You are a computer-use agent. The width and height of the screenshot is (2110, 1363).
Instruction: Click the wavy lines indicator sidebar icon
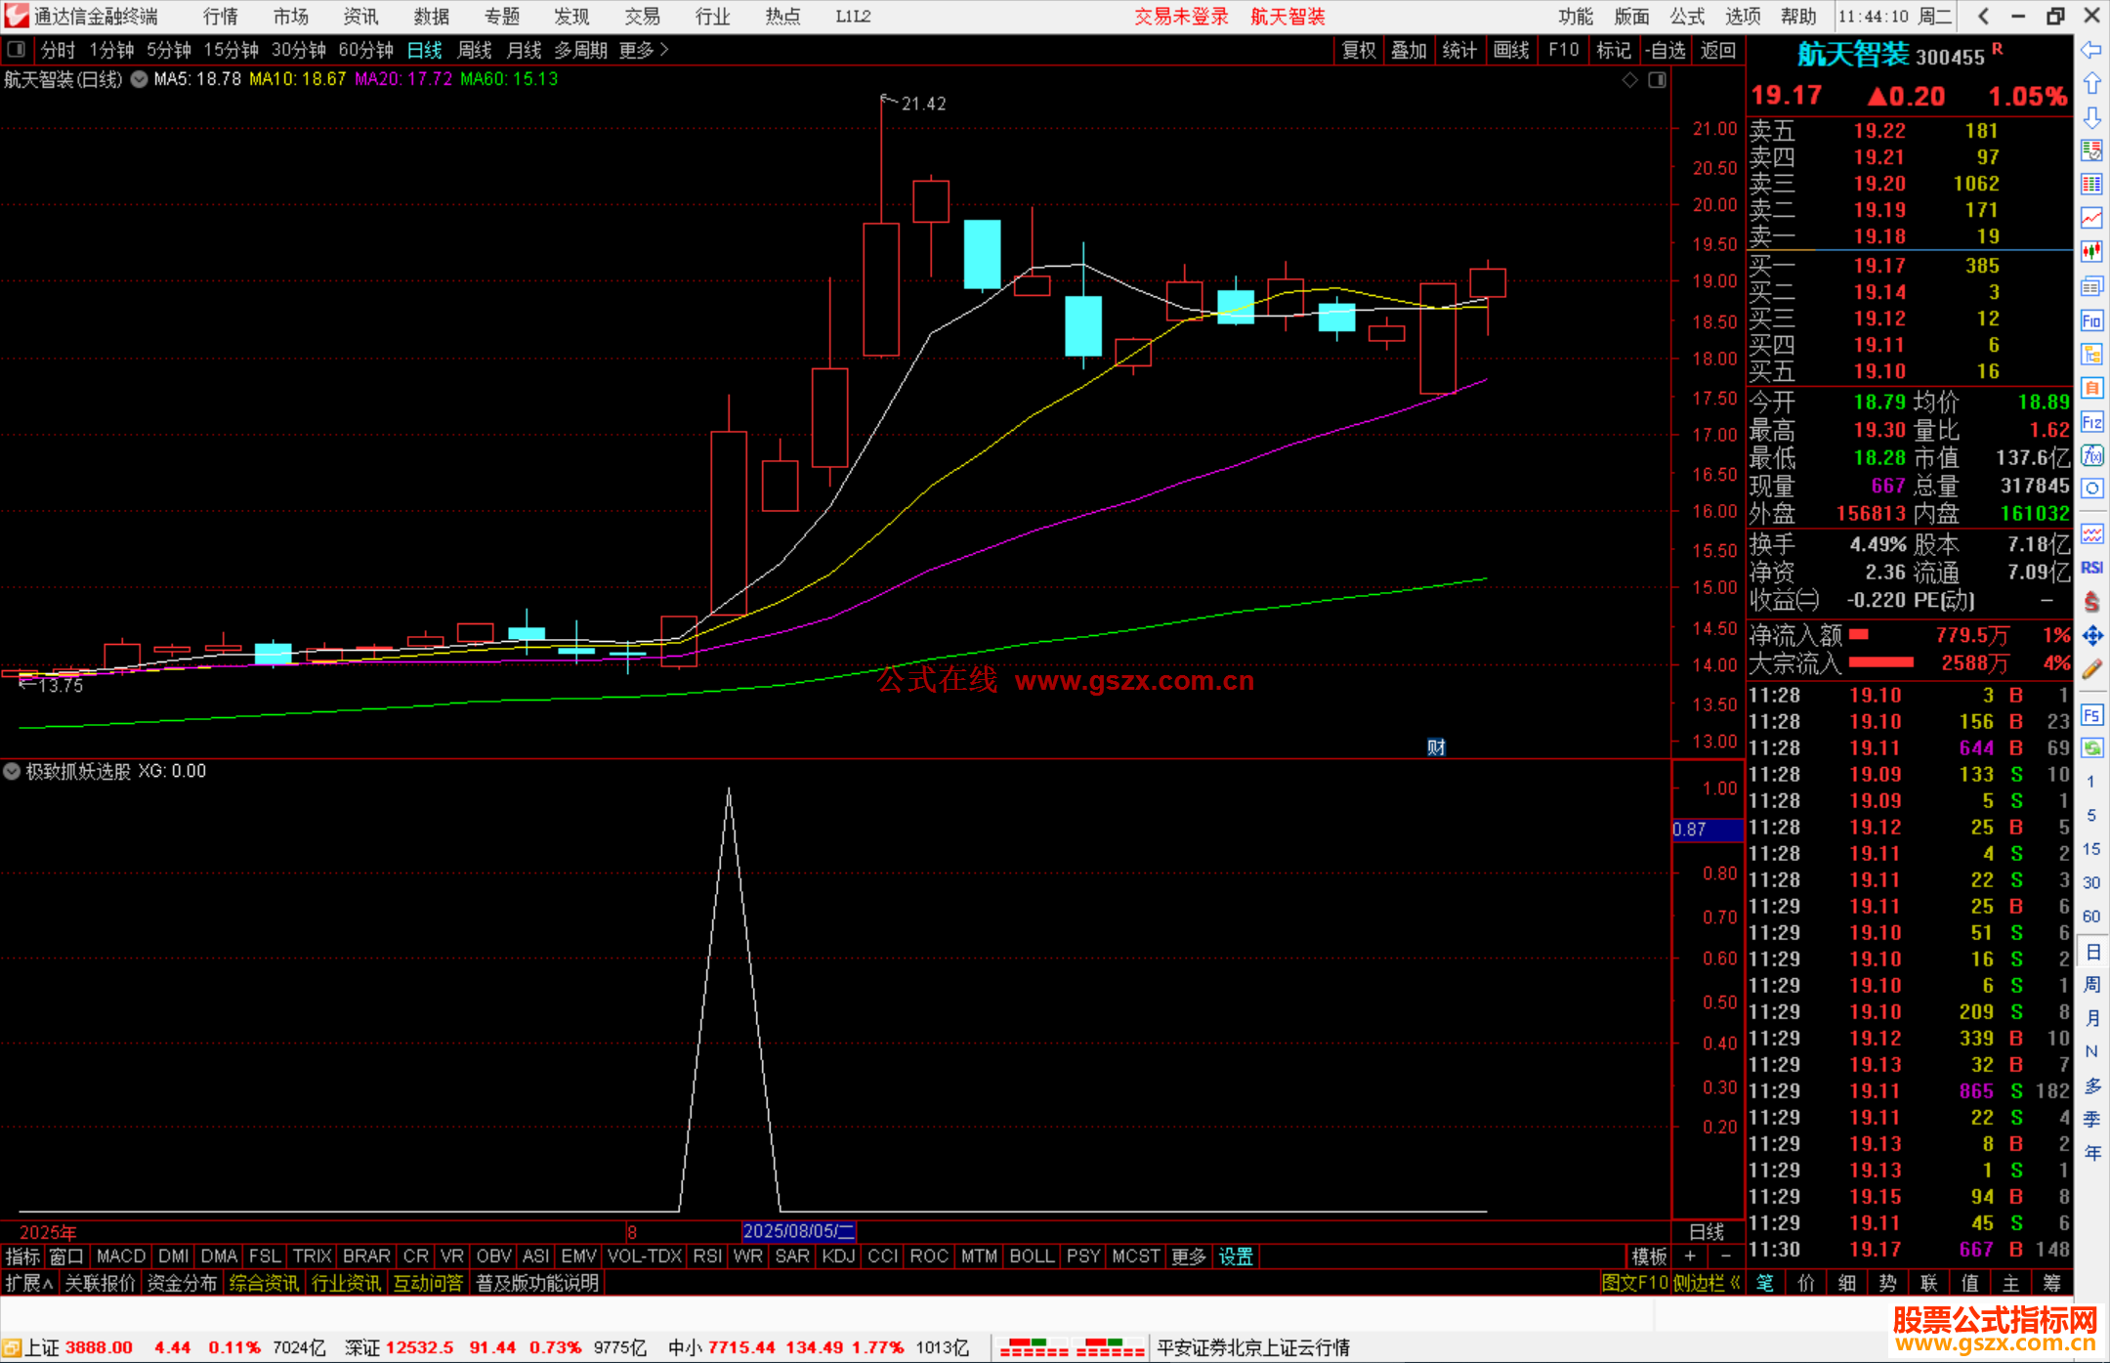(x=2091, y=533)
